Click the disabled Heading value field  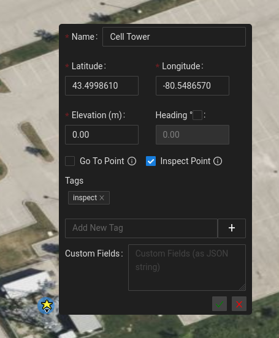[x=193, y=135]
